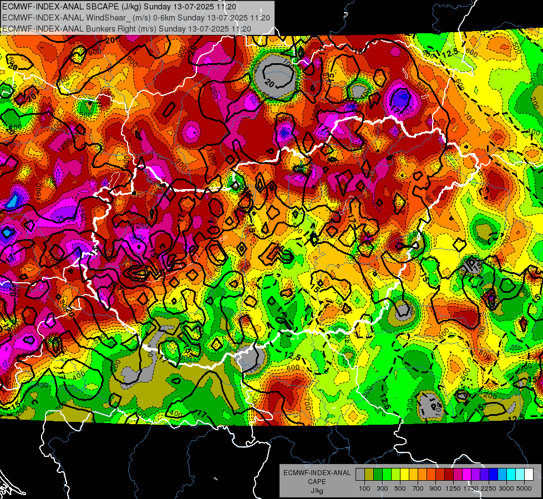Click the legend title ECMWF-INDEX-ANAL

click(317, 473)
